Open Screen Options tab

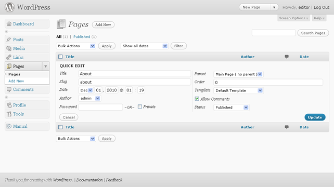pos(294,18)
